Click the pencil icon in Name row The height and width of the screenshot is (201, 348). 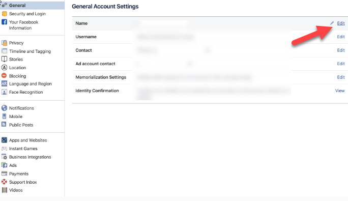click(x=332, y=23)
